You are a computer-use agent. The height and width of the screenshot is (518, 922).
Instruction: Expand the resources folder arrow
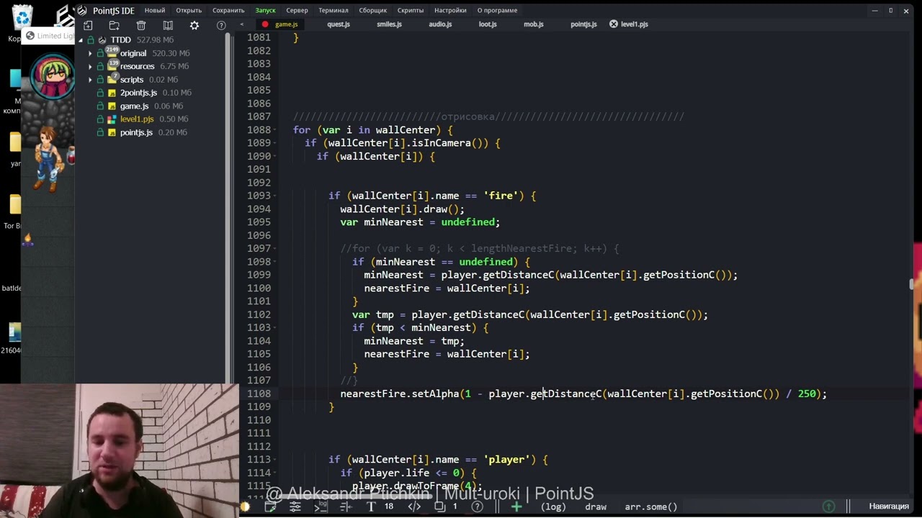point(90,66)
